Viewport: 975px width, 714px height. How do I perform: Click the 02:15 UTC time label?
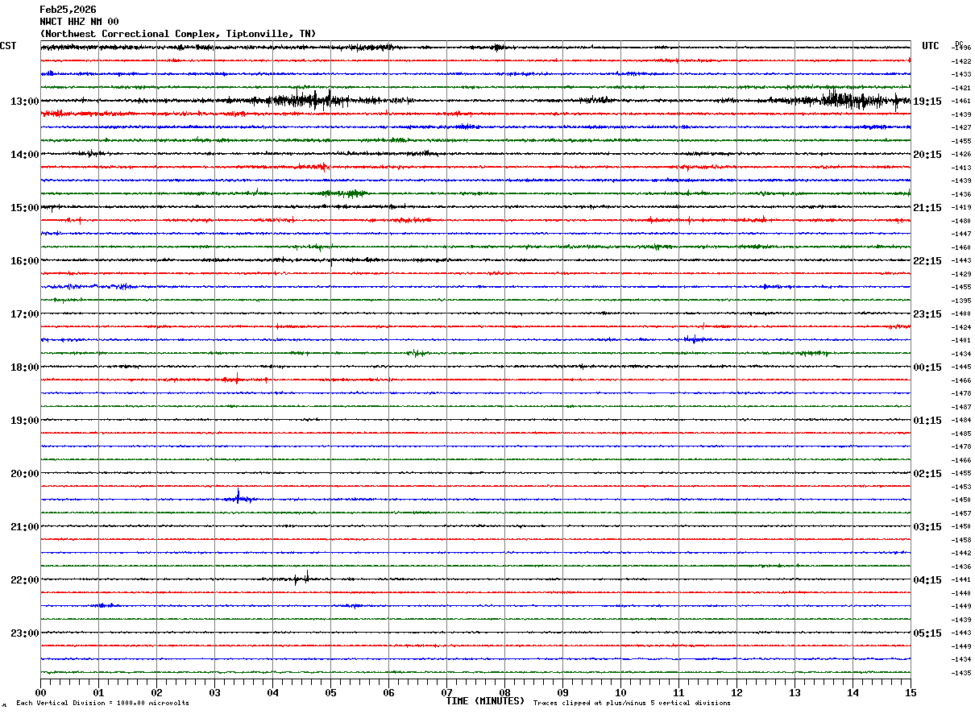[x=927, y=474]
